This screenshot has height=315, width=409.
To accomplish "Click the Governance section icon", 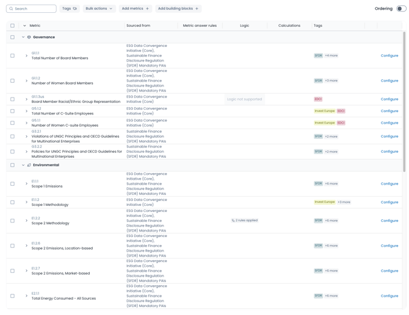I will (x=29, y=37).
